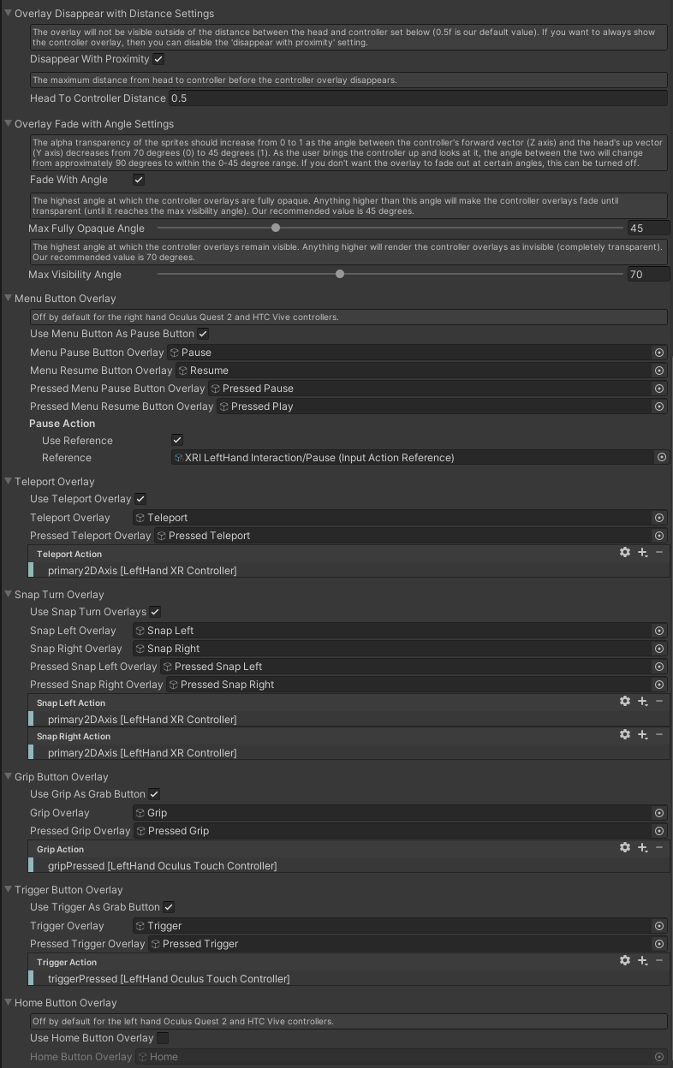Click Head To Controller Distance value field
673x1068 pixels.
[x=418, y=98]
